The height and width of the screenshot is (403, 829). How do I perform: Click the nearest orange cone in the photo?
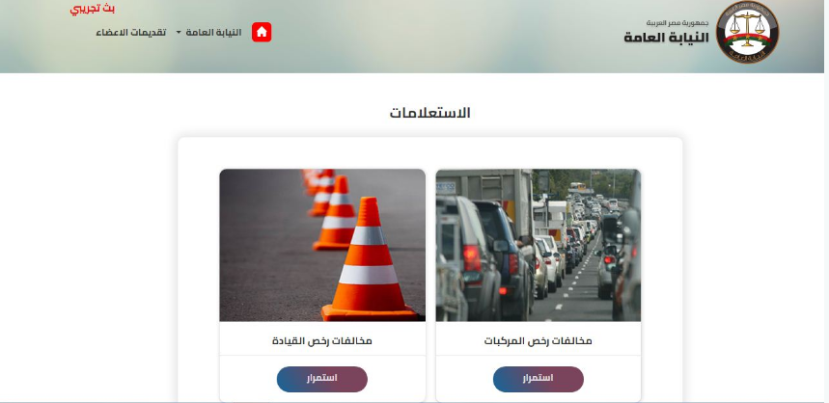pyautogui.click(x=369, y=260)
